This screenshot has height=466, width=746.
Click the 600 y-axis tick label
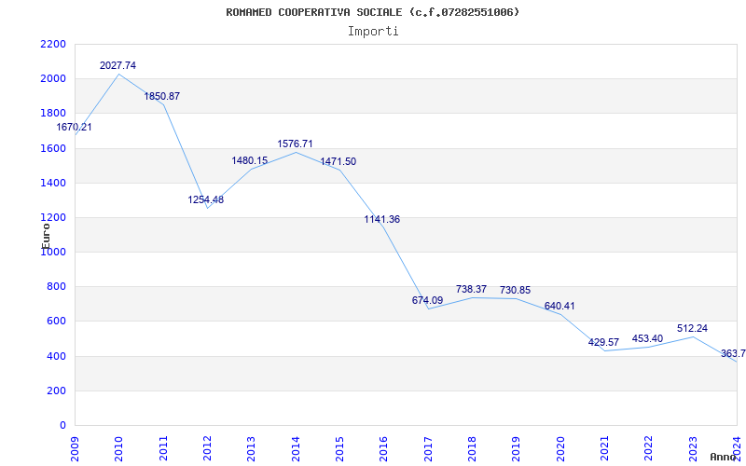[x=57, y=322]
